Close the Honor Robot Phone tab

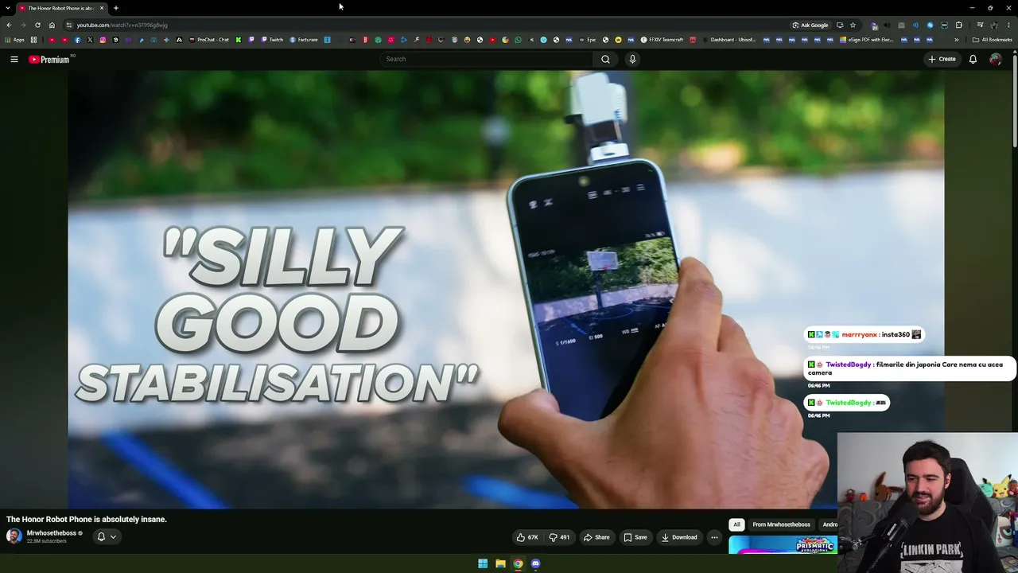[x=102, y=8]
